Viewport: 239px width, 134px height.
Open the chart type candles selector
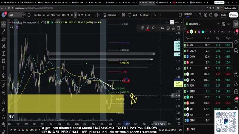[98, 15]
